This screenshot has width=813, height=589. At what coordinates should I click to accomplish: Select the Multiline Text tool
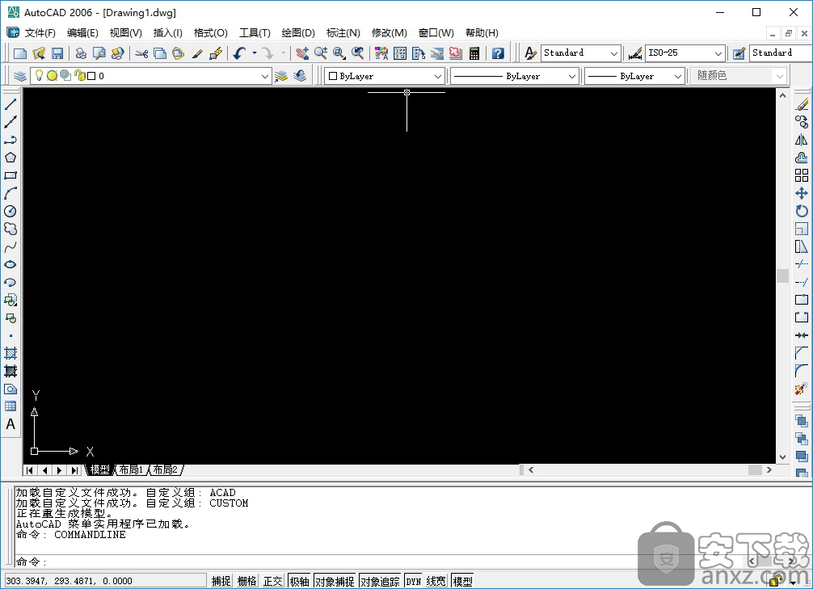coord(11,424)
